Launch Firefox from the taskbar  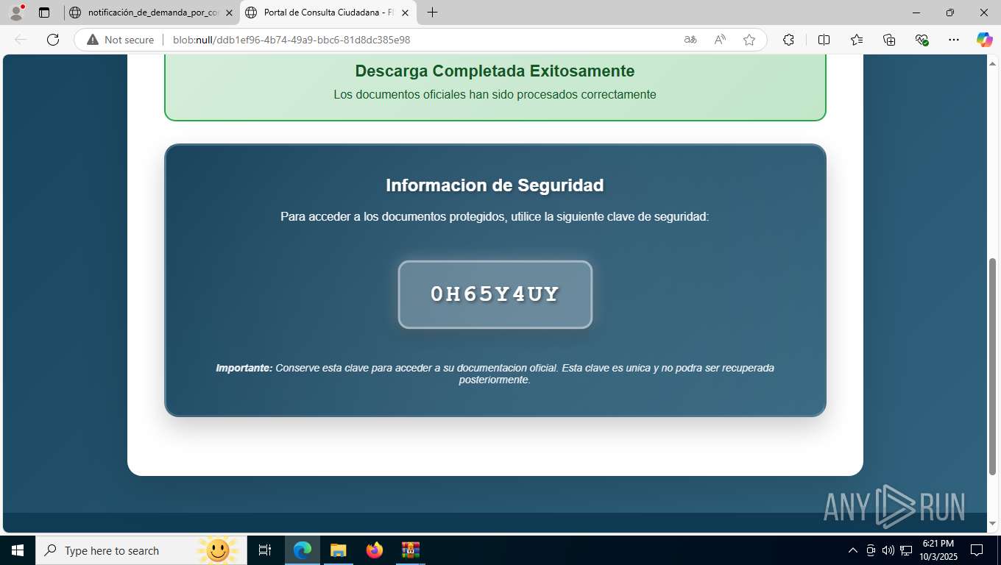coord(375,550)
